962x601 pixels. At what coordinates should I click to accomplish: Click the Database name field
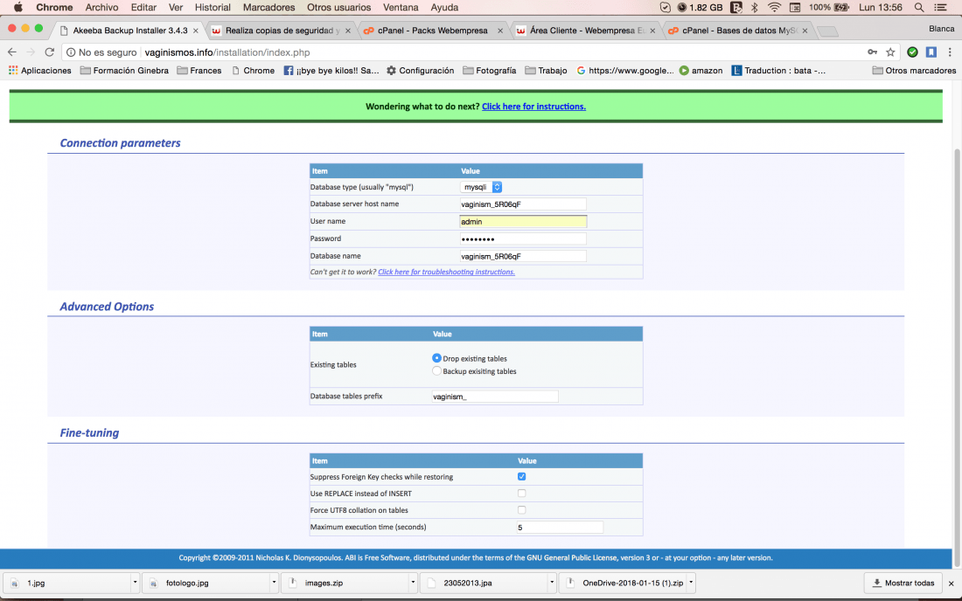(x=523, y=256)
